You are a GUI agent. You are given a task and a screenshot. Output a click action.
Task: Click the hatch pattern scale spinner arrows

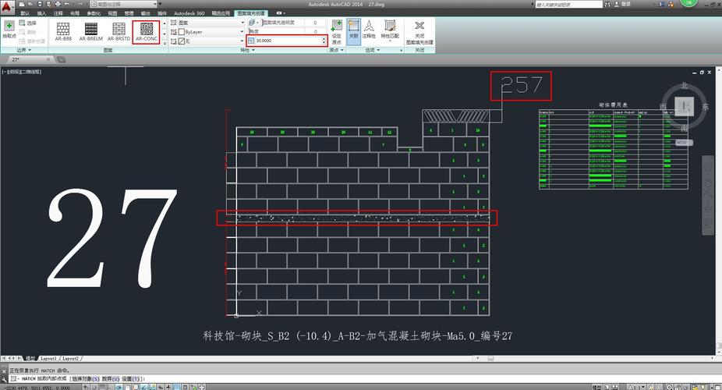click(x=324, y=41)
